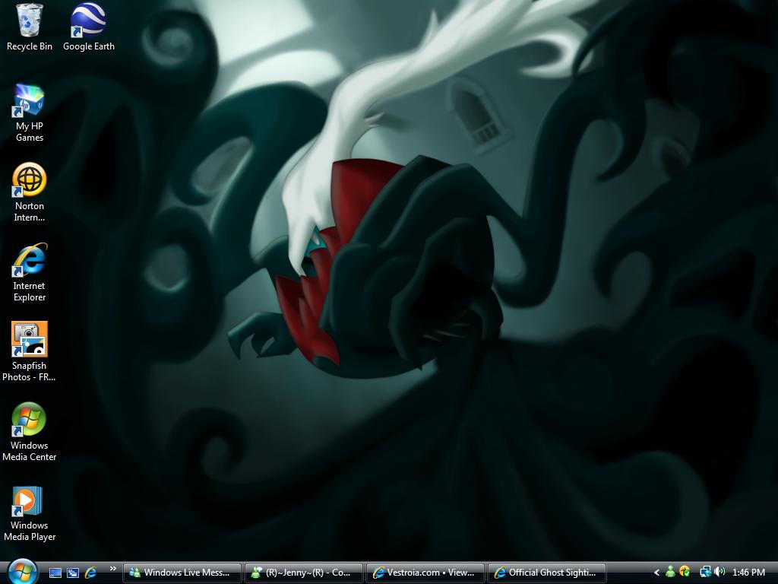
Task: Click Switch Between Windows quick launch icon
Action: coord(73,573)
